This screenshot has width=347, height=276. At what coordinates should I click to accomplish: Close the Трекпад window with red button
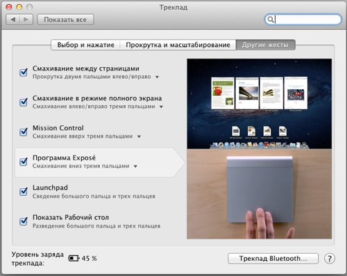(x=9, y=7)
